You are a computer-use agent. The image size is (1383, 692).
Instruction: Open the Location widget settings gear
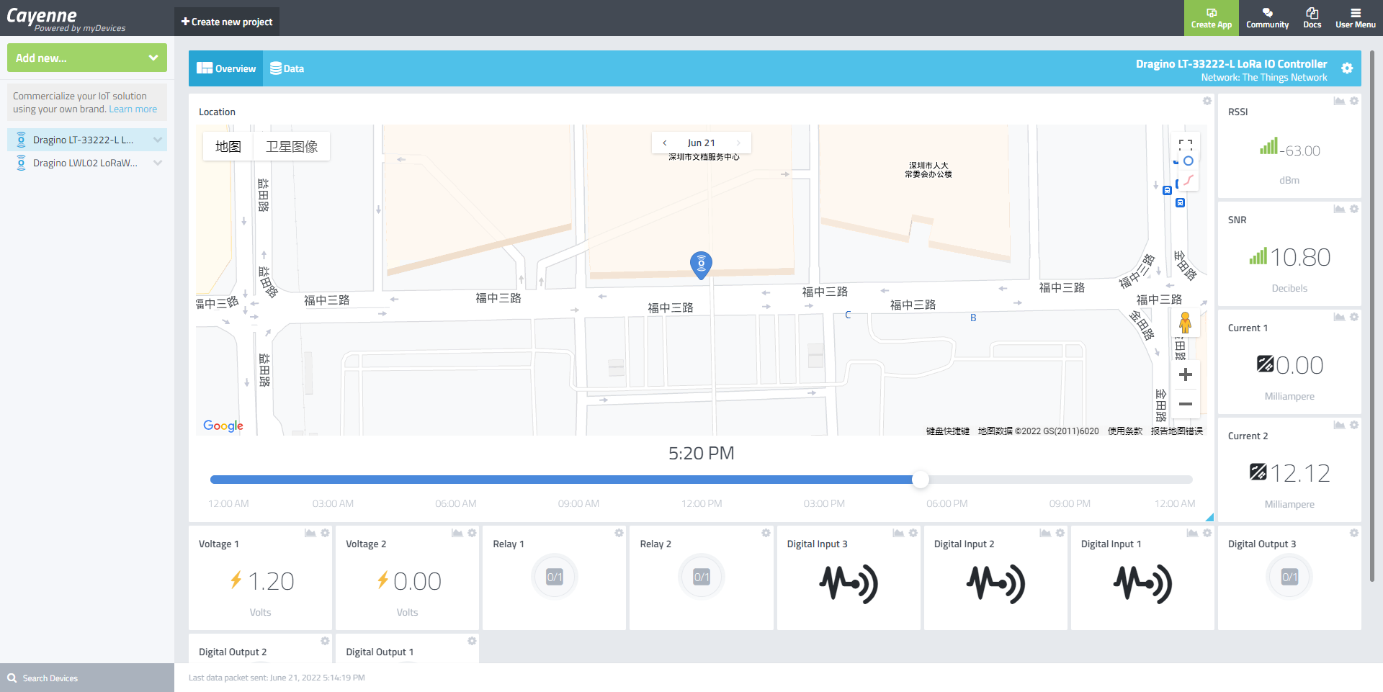click(x=1207, y=101)
